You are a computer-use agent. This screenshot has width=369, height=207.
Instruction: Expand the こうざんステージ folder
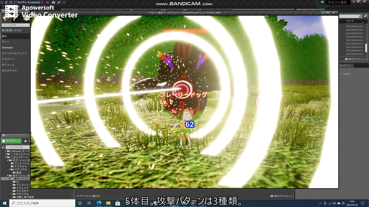coord(6,154)
